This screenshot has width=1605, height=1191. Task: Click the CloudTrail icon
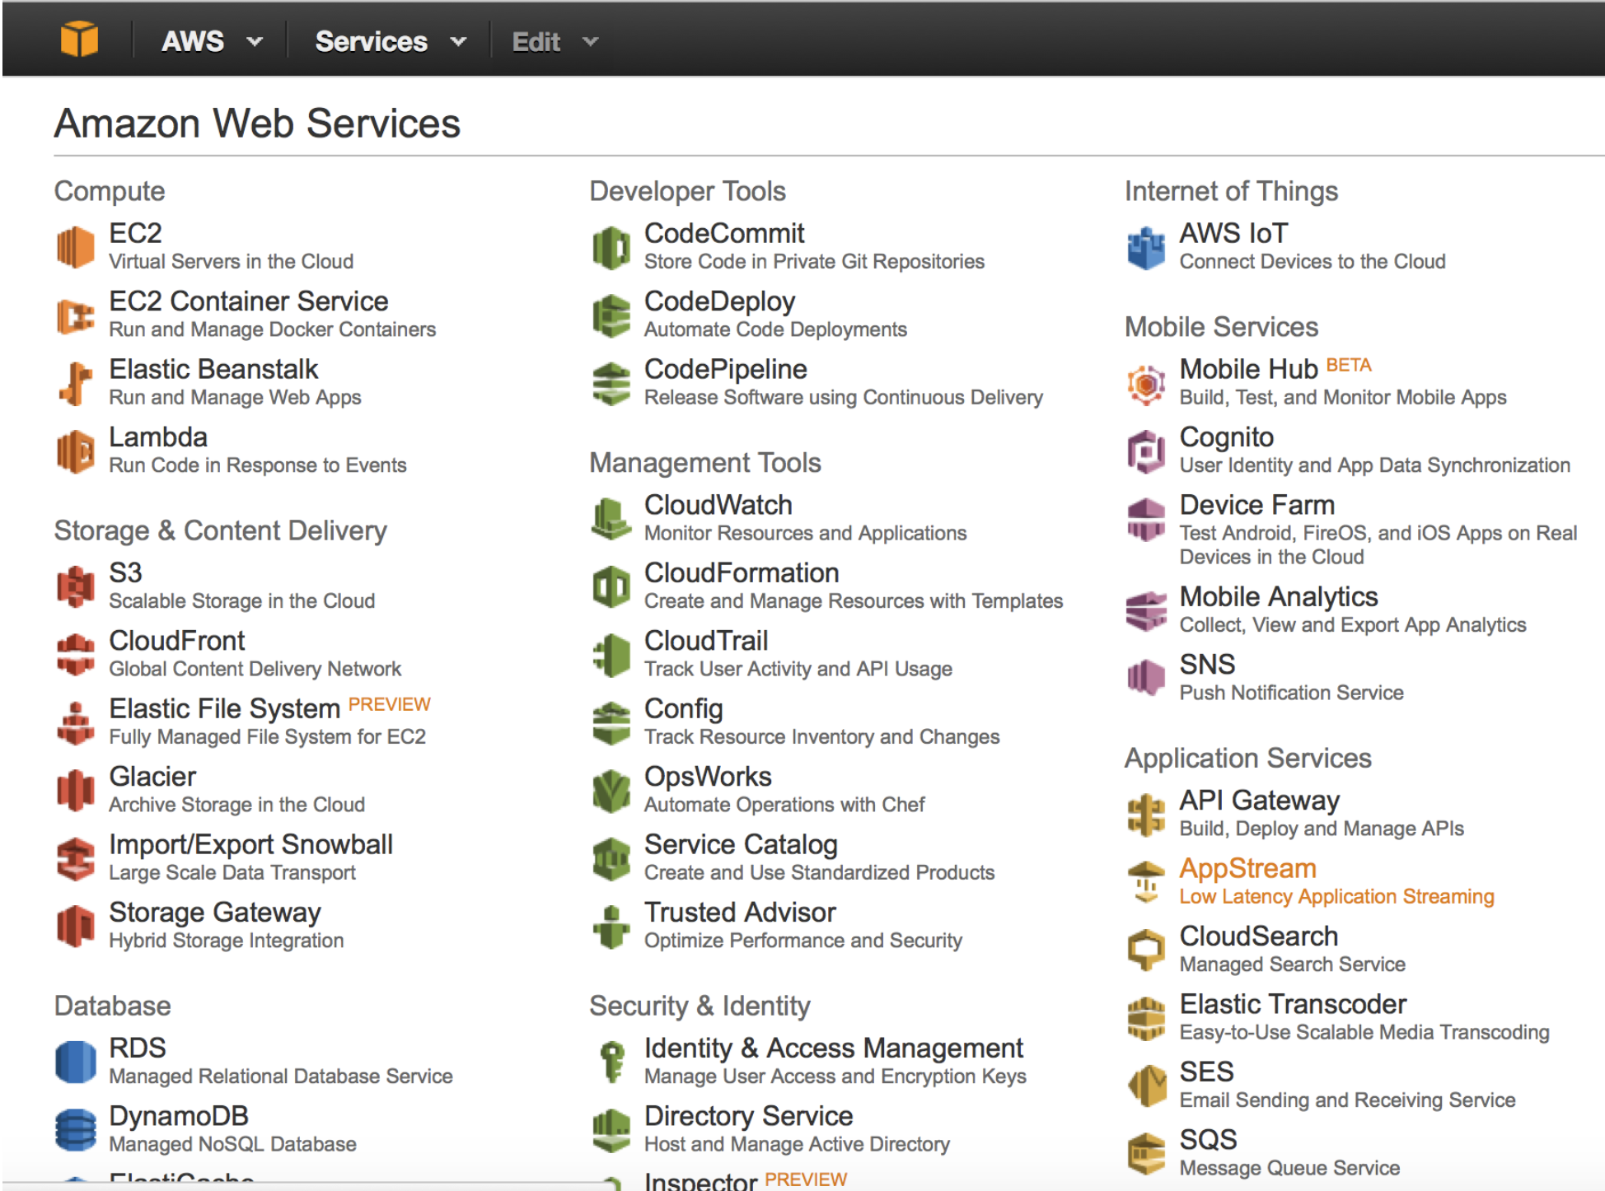(611, 655)
